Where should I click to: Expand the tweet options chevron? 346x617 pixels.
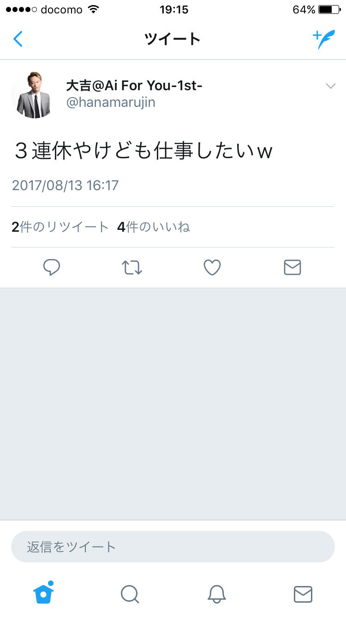coord(330,86)
